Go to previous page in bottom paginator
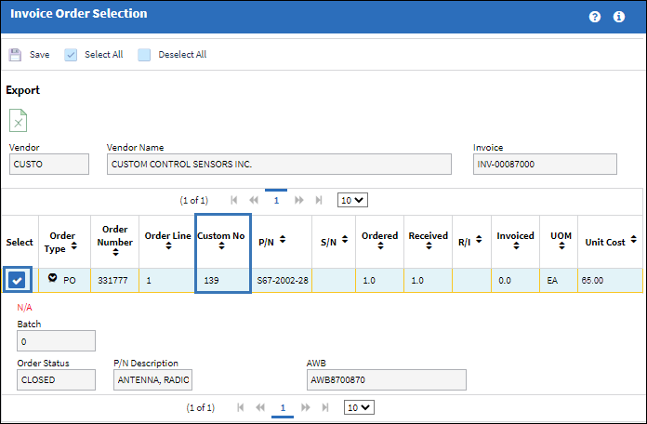The height and width of the screenshot is (424, 647). pyautogui.click(x=260, y=407)
